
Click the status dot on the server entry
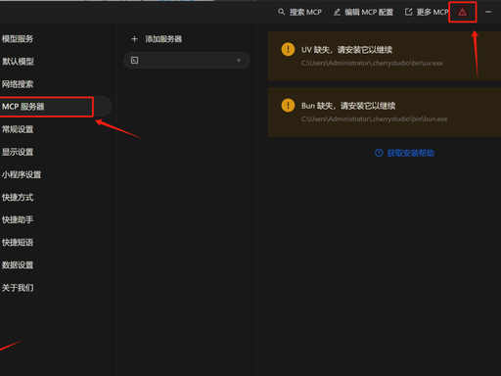[239, 60]
